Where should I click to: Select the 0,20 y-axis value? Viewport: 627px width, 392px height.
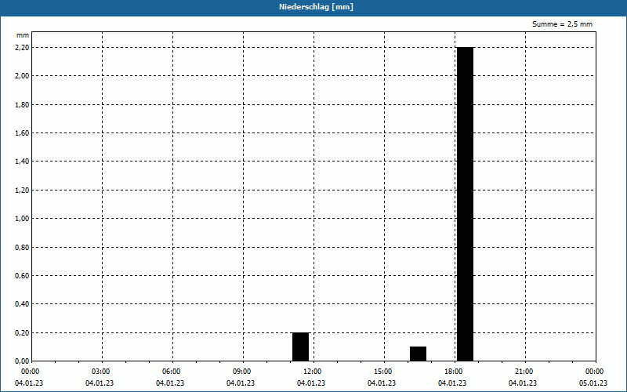pos(22,333)
